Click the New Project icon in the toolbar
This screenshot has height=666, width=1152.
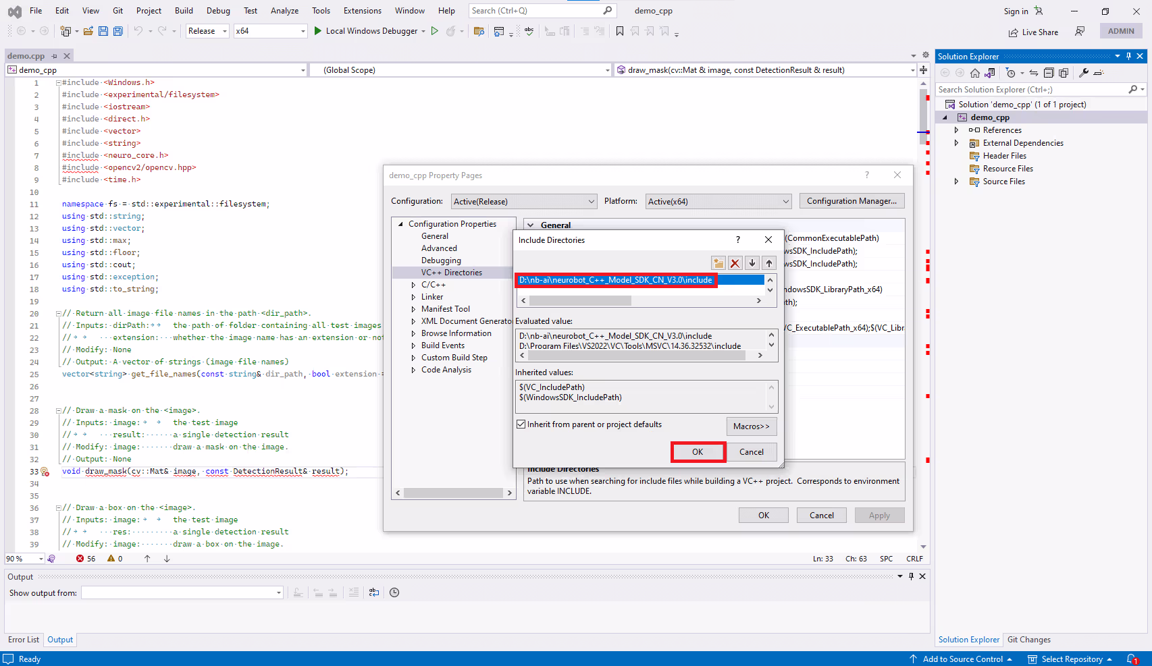coord(66,31)
